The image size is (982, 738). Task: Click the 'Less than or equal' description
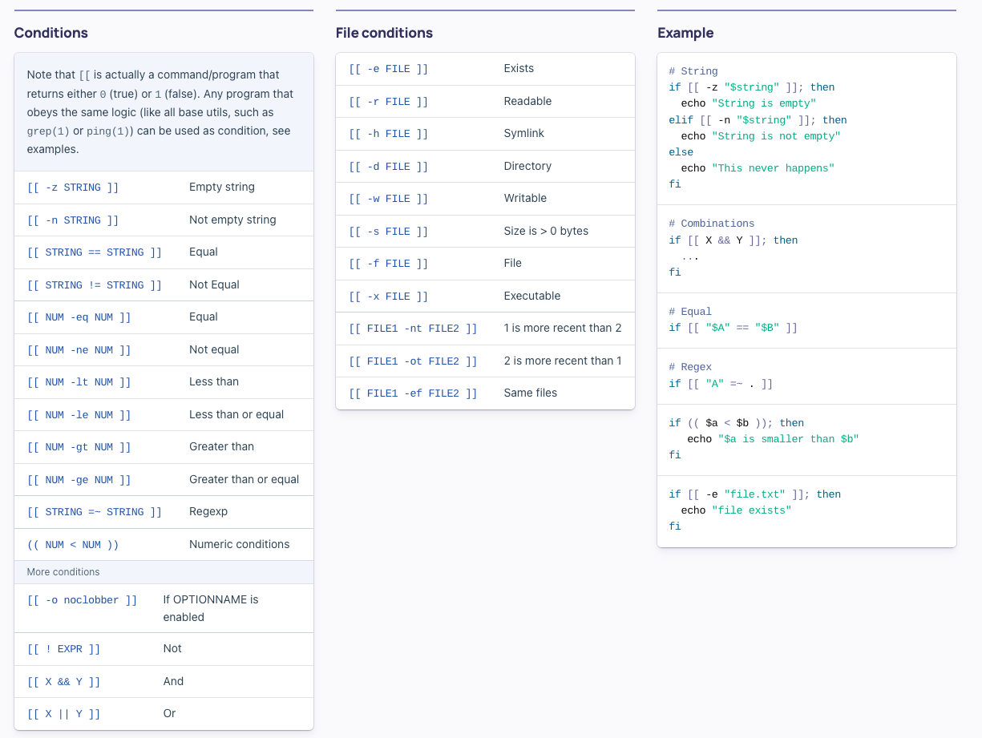[236, 414]
